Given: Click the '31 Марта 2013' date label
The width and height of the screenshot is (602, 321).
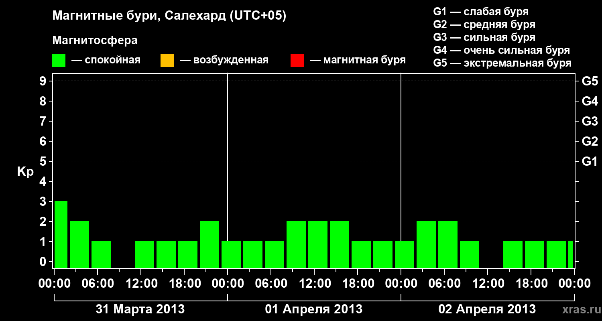Looking at the screenshot, I should (140, 309).
